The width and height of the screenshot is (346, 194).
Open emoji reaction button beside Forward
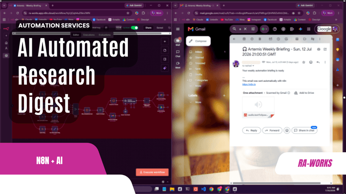click(x=287, y=131)
